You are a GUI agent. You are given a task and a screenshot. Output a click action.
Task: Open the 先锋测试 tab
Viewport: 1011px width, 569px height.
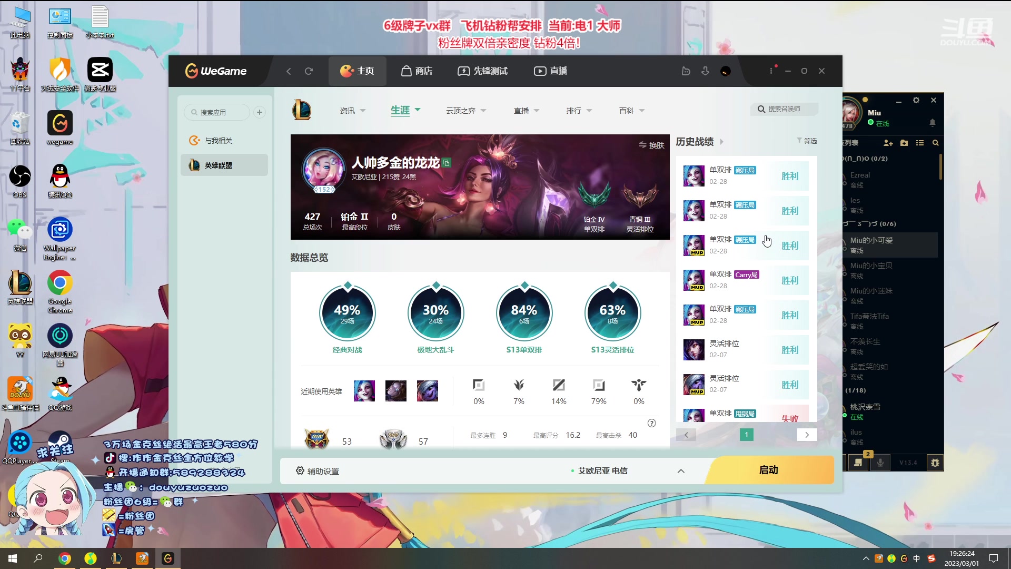pos(482,71)
